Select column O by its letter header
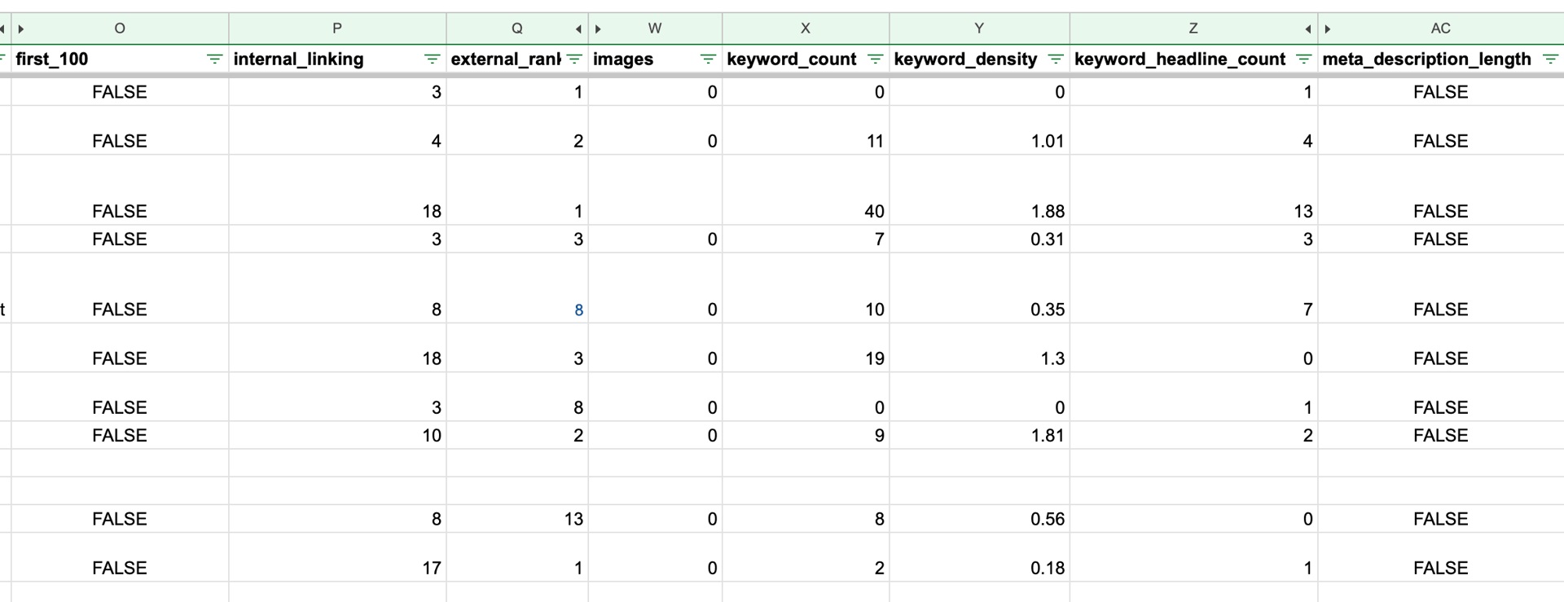Image resolution: width=1564 pixels, height=602 pixels. point(120,29)
